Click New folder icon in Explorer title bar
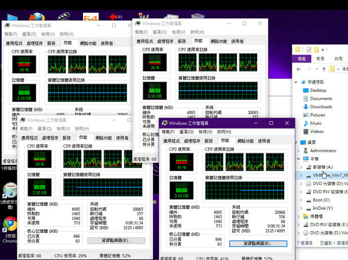Image resolution: width=348 pixels, height=260 pixels. point(317,49)
